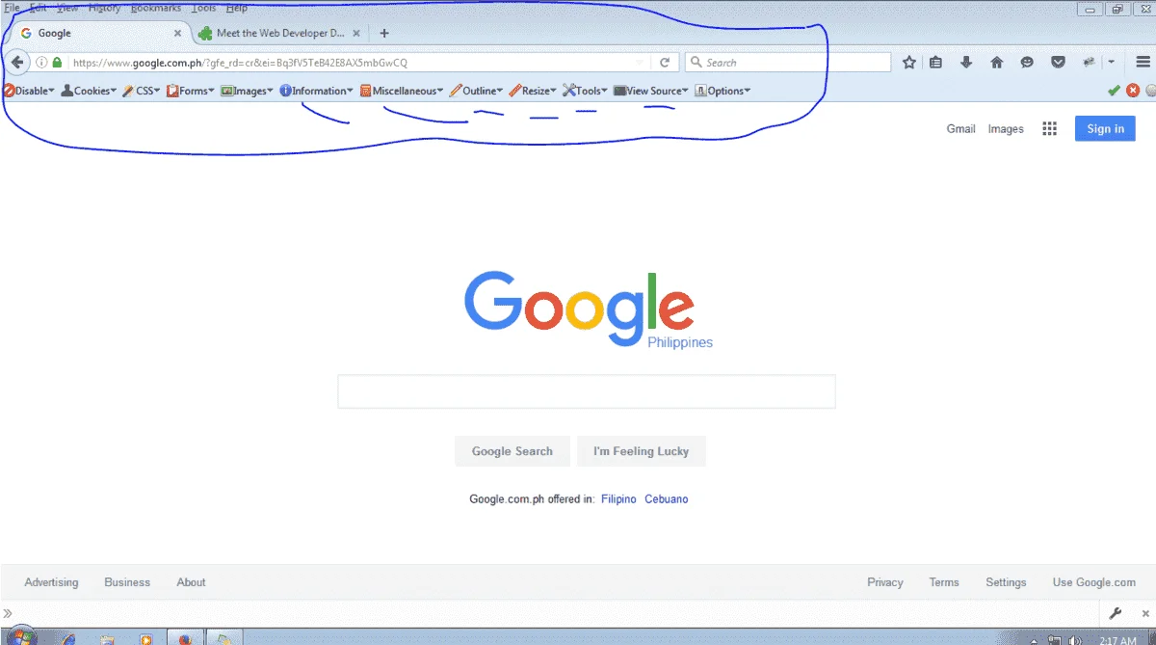
Task: Open the address bar history dropdown arrow
Action: (x=641, y=63)
